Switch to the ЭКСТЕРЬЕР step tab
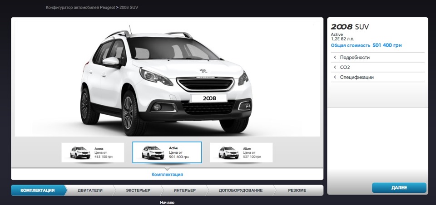The image size is (436, 205). pos(138,190)
